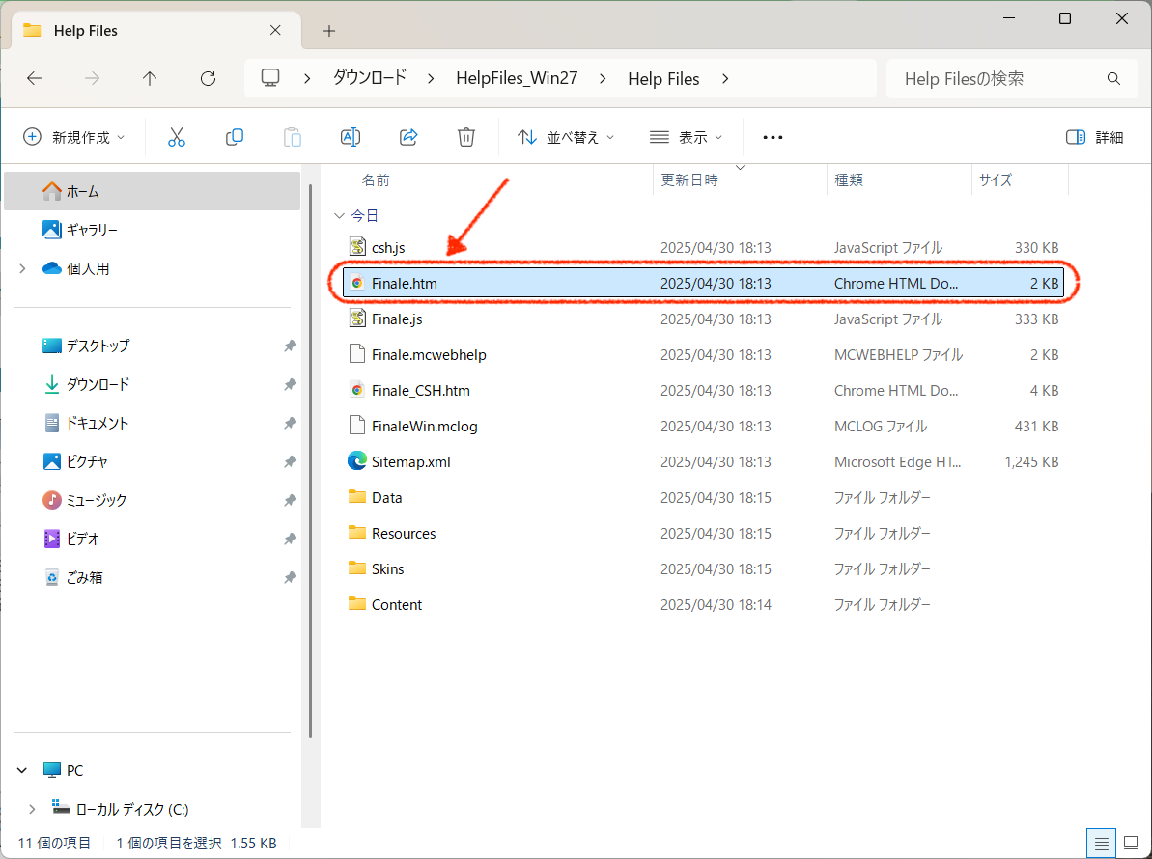
Task: Click the Rename icon in toolbar
Action: coord(351,137)
